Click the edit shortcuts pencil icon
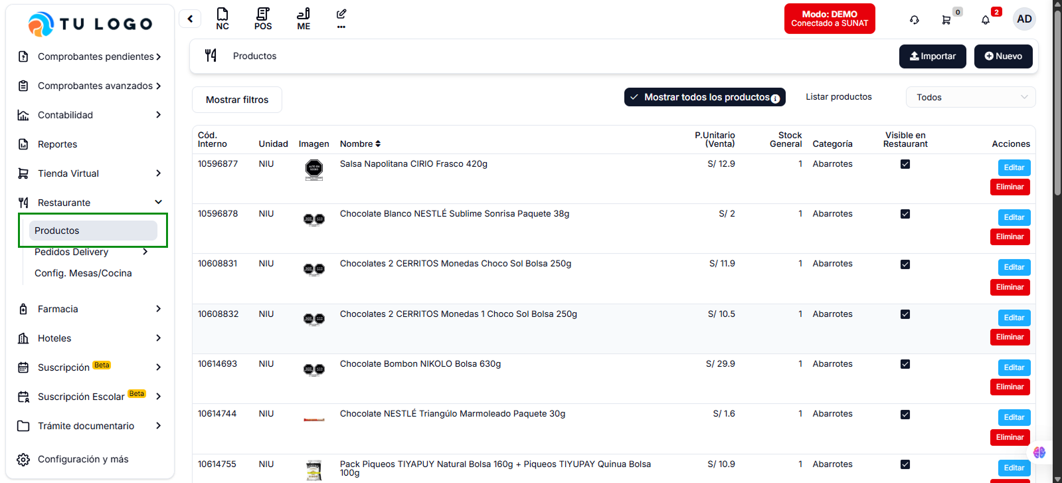 tap(341, 19)
